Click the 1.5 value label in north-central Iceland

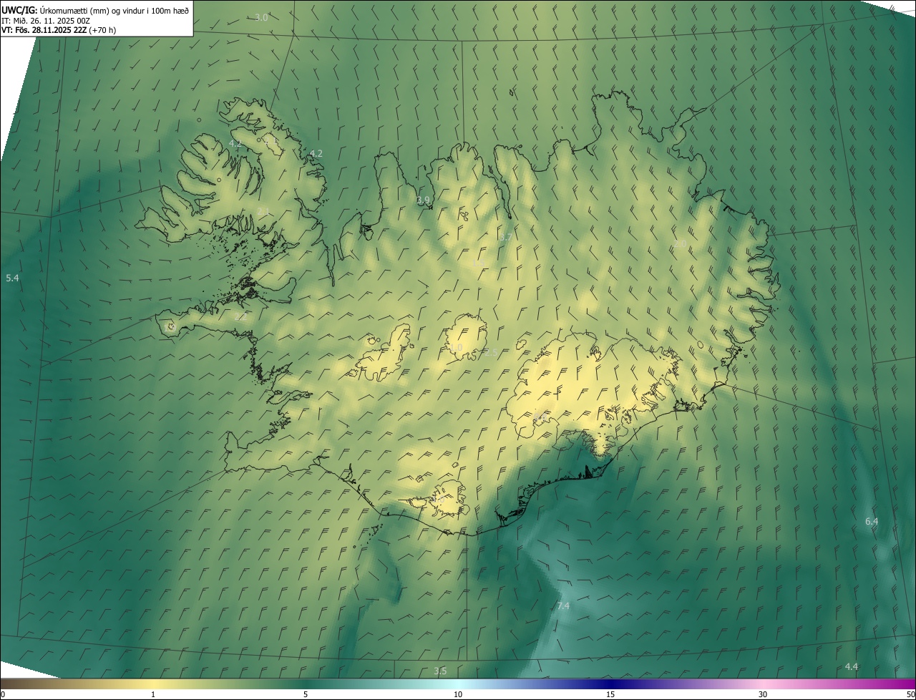477,263
